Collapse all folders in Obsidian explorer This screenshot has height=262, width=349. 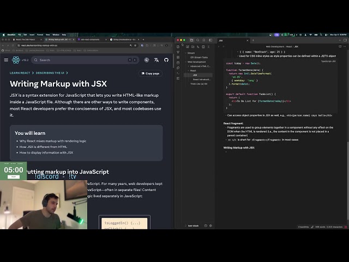tap(208, 47)
